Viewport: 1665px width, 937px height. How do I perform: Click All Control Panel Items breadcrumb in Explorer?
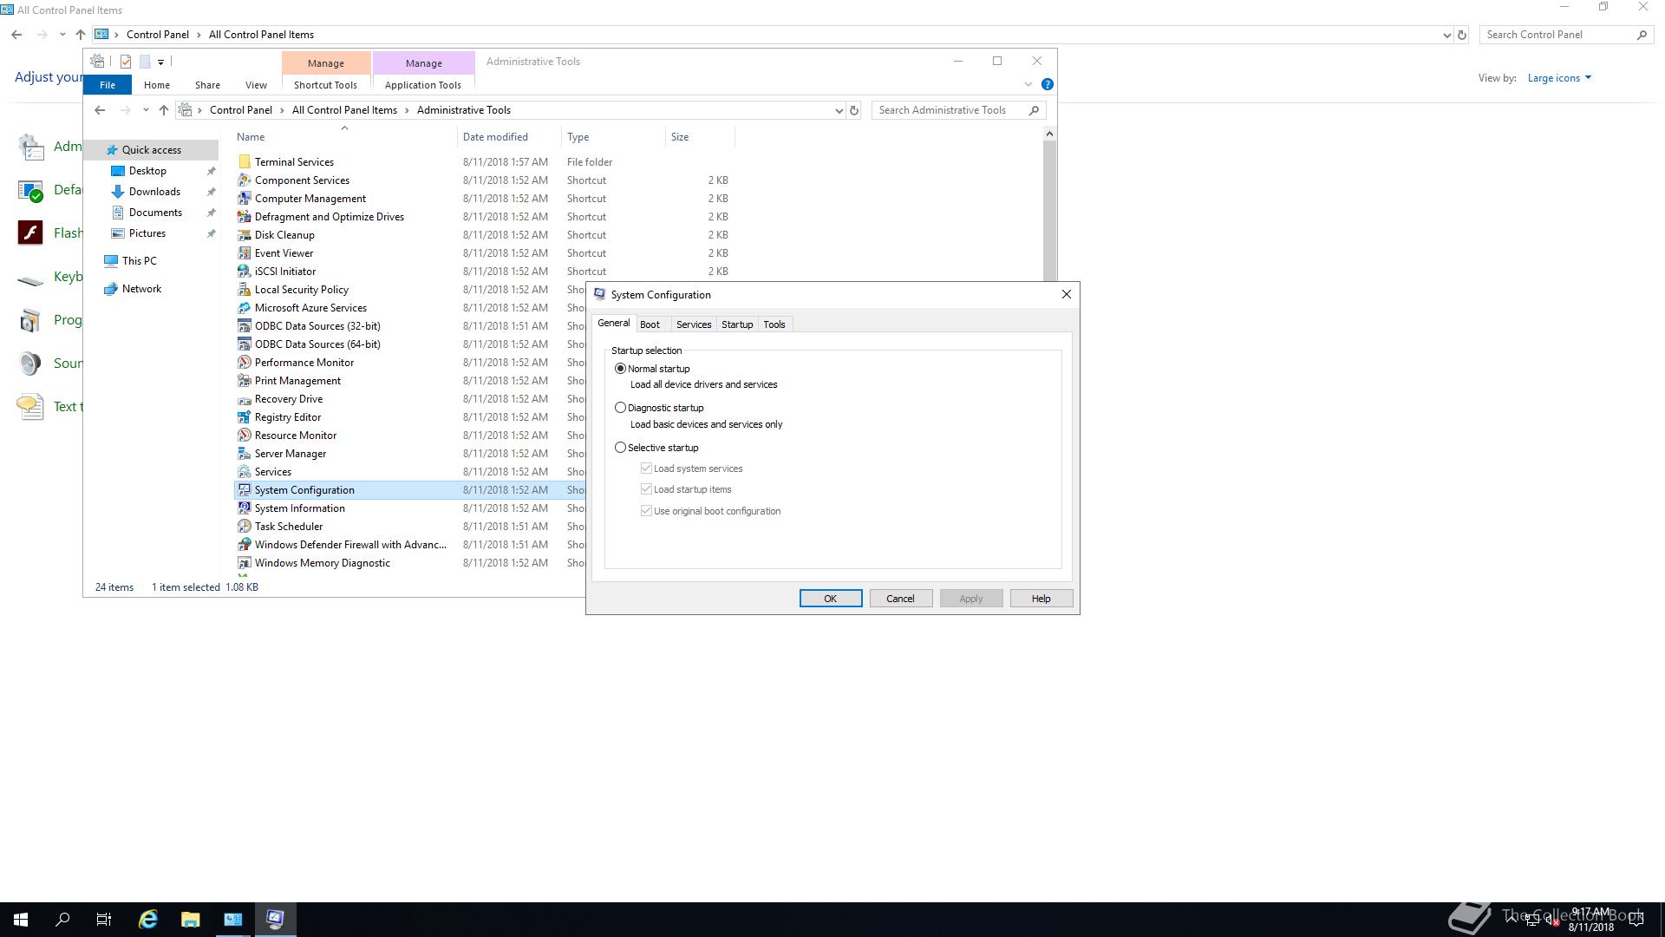coord(344,110)
